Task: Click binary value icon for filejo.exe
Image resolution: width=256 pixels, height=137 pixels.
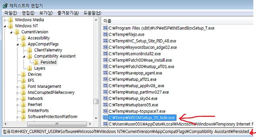Action: pyautogui.click(x=105, y=34)
